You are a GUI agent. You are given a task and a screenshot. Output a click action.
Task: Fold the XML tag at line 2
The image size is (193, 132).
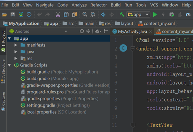(x=133, y=49)
